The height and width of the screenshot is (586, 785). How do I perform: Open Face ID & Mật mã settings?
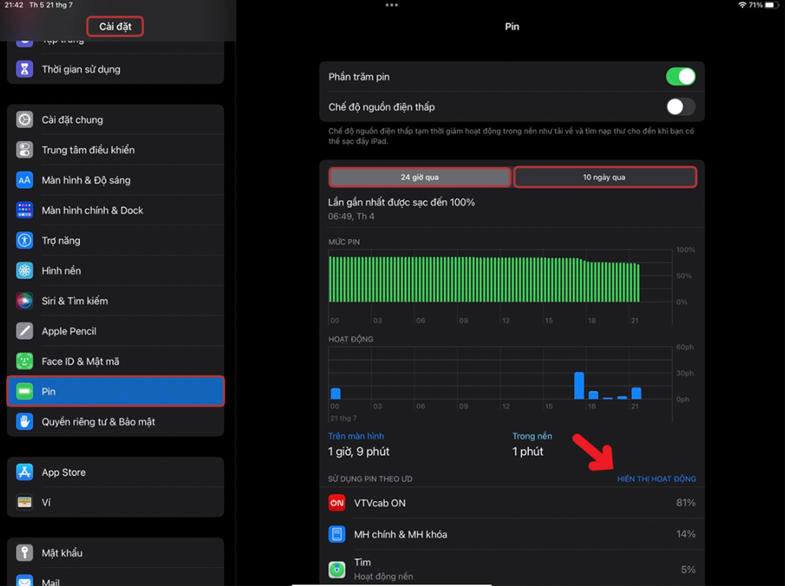point(115,362)
